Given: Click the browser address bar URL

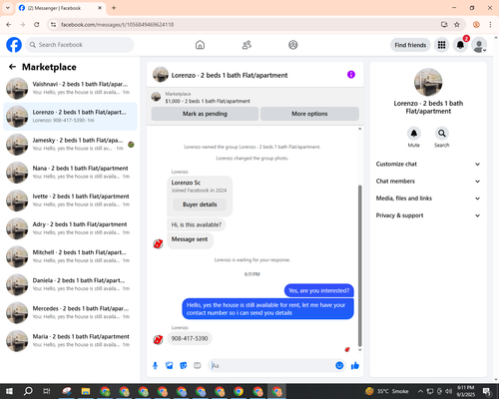Looking at the screenshot, I should pos(117,25).
